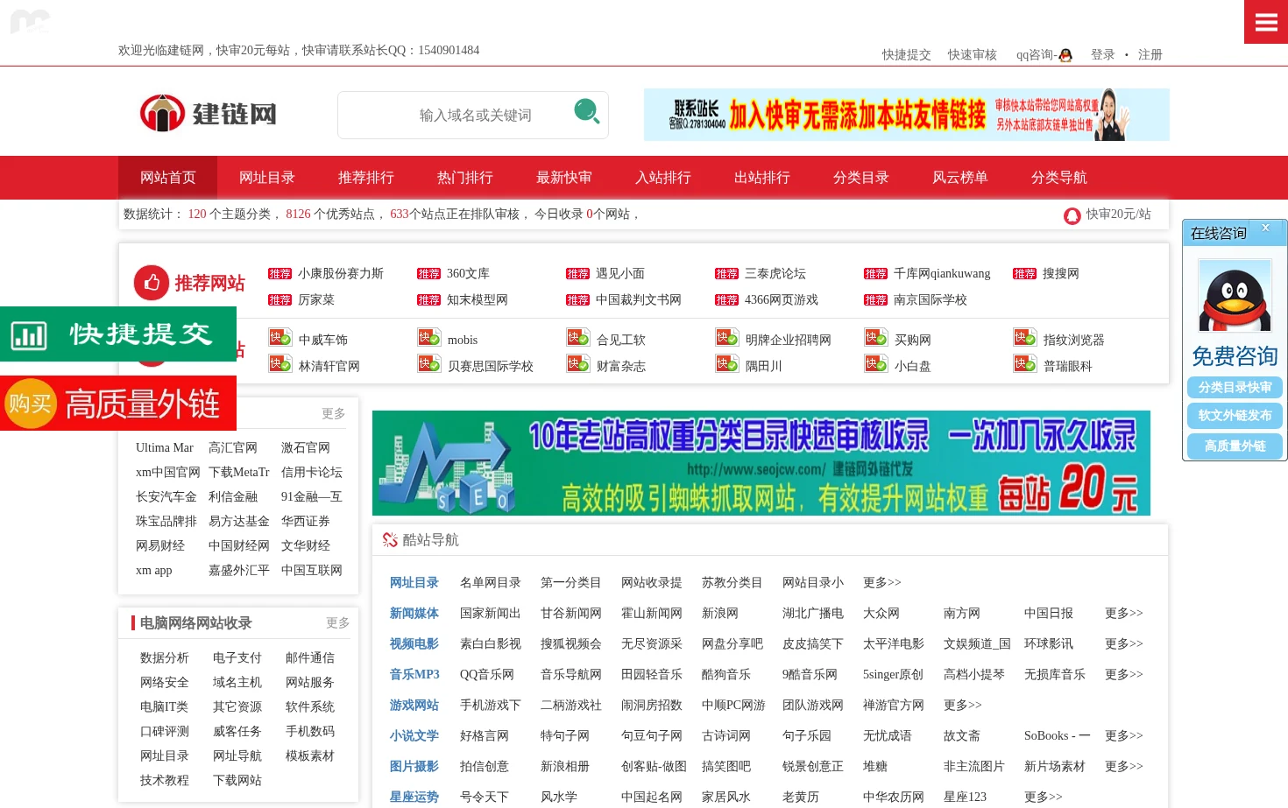The height and width of the screenshot is (808, 1288).
Task: Go to 热门排行 in the navigation bar
Action: pos(464,178)
